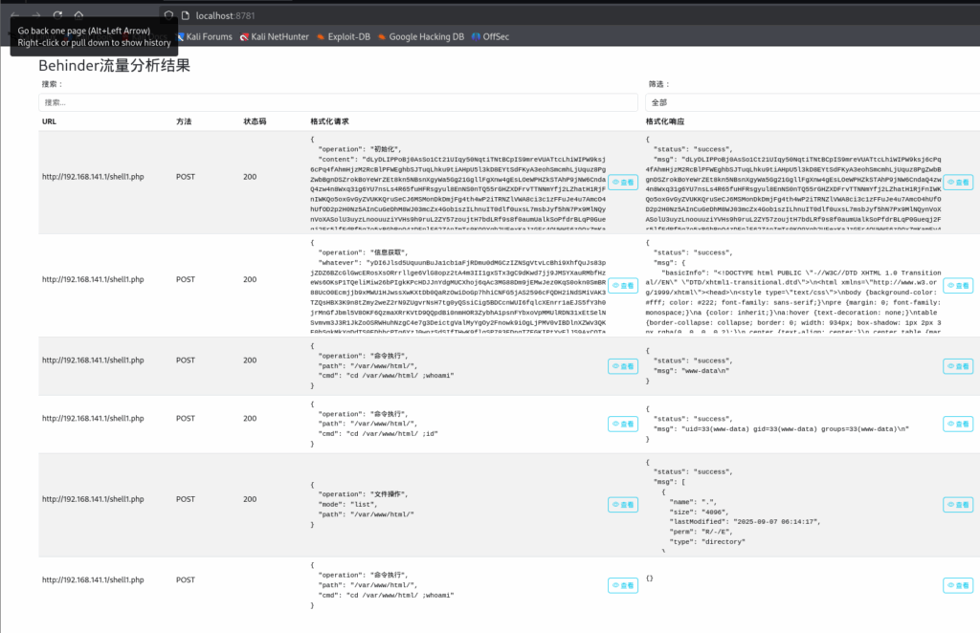Open the Kali Forums bookmark
The width and height of the screenshot is (980, 633).
point(205,37)
